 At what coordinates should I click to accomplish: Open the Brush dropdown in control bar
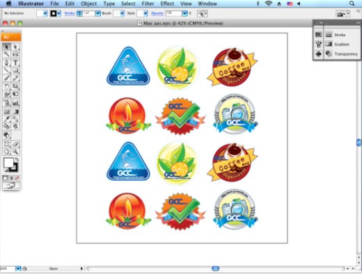(122, 13)
